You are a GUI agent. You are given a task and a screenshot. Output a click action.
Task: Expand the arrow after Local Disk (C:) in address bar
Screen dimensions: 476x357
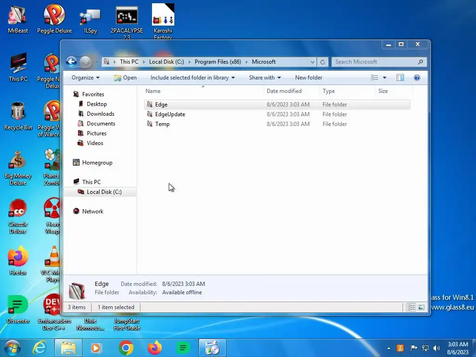pyautogui.click(x=190, y=62)
